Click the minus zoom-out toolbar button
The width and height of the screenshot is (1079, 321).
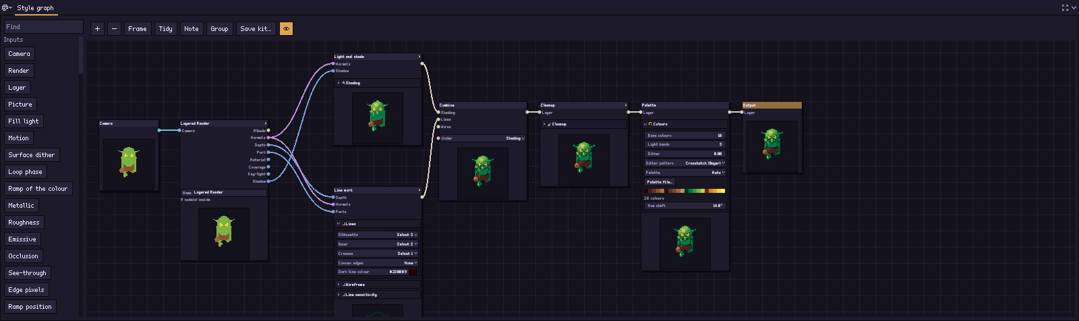point(114,28)
